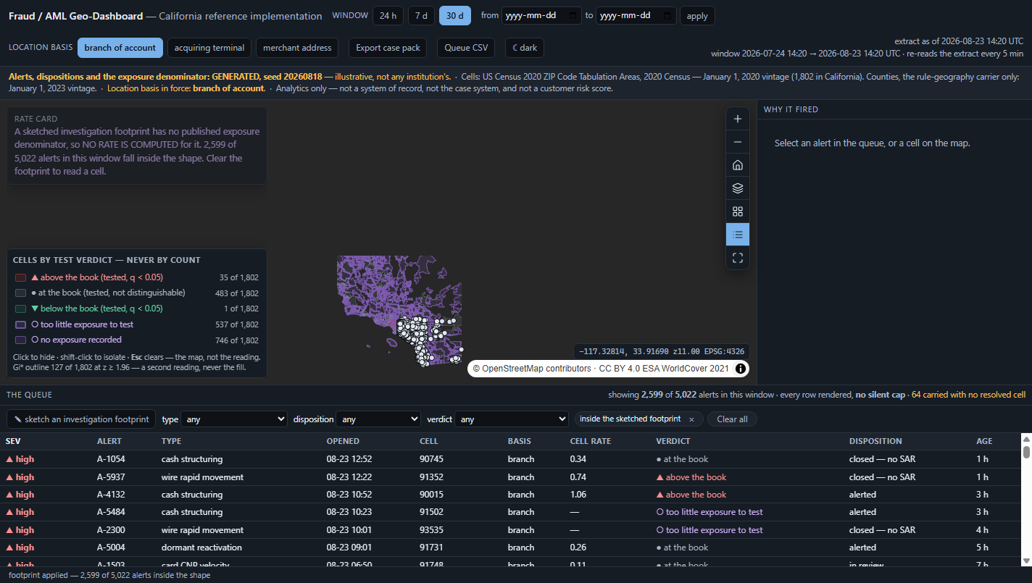Open the verdict filter dropdown
The width and height of the screenshot is (1032, 583).
coord(512,419)
